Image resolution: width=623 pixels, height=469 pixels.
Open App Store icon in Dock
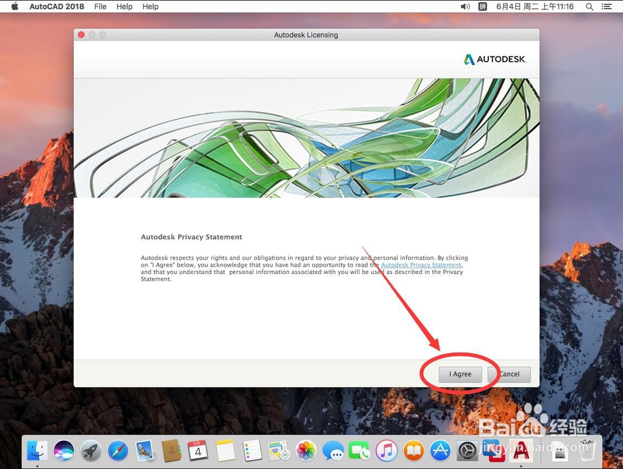[440, 451]
